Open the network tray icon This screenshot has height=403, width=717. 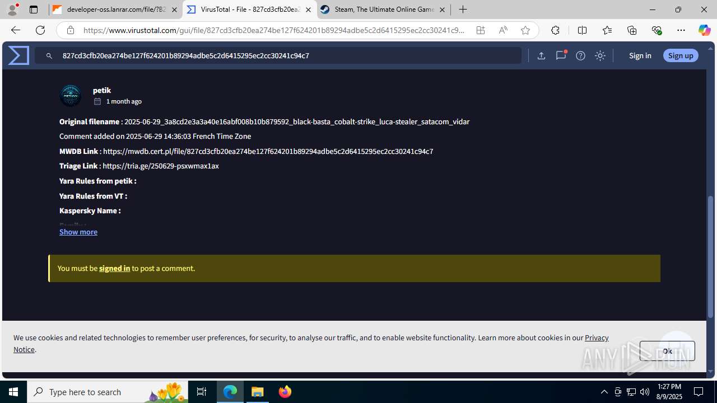click(631, 392)
